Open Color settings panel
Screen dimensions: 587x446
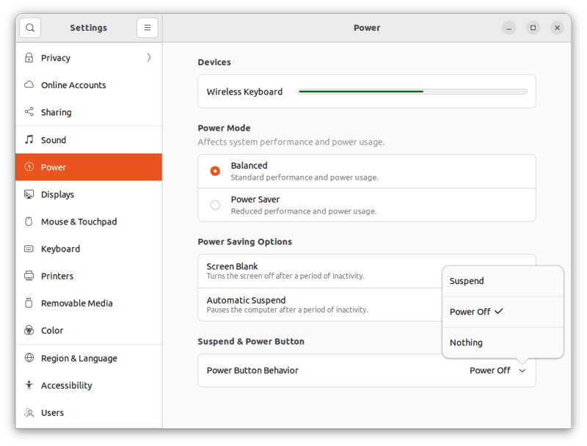click(89, 330)
